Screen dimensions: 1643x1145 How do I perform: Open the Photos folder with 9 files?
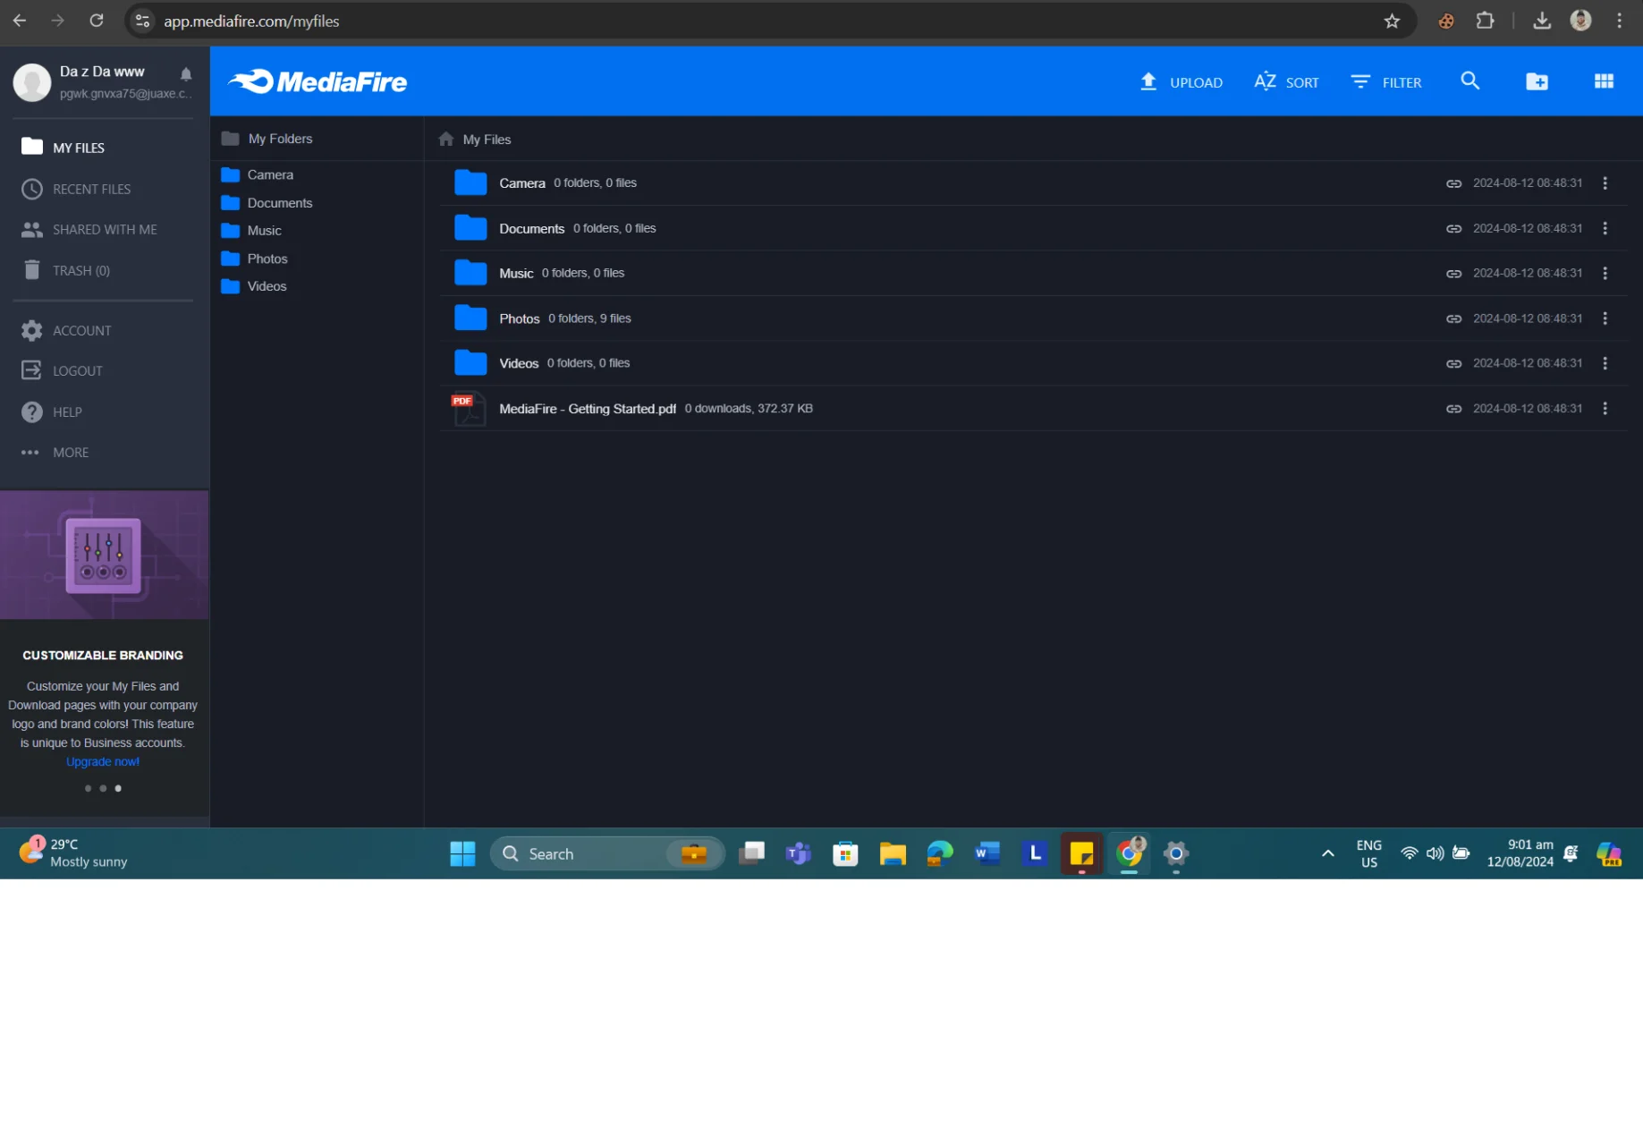click(x=1033, y=318)
